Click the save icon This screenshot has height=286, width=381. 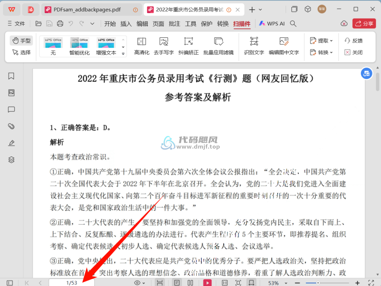click(49, 23)
